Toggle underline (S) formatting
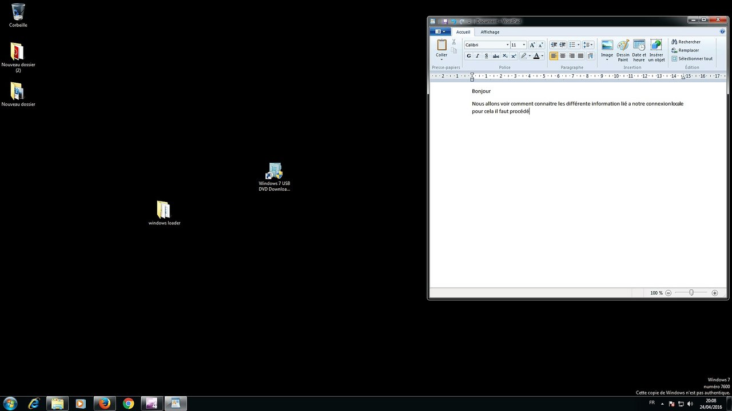The height and width of the screenshot is (411, 732). click(487, 56)
